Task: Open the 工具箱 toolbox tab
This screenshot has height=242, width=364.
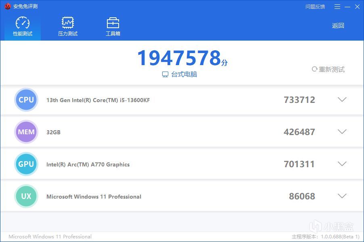Action: (113, 27)
